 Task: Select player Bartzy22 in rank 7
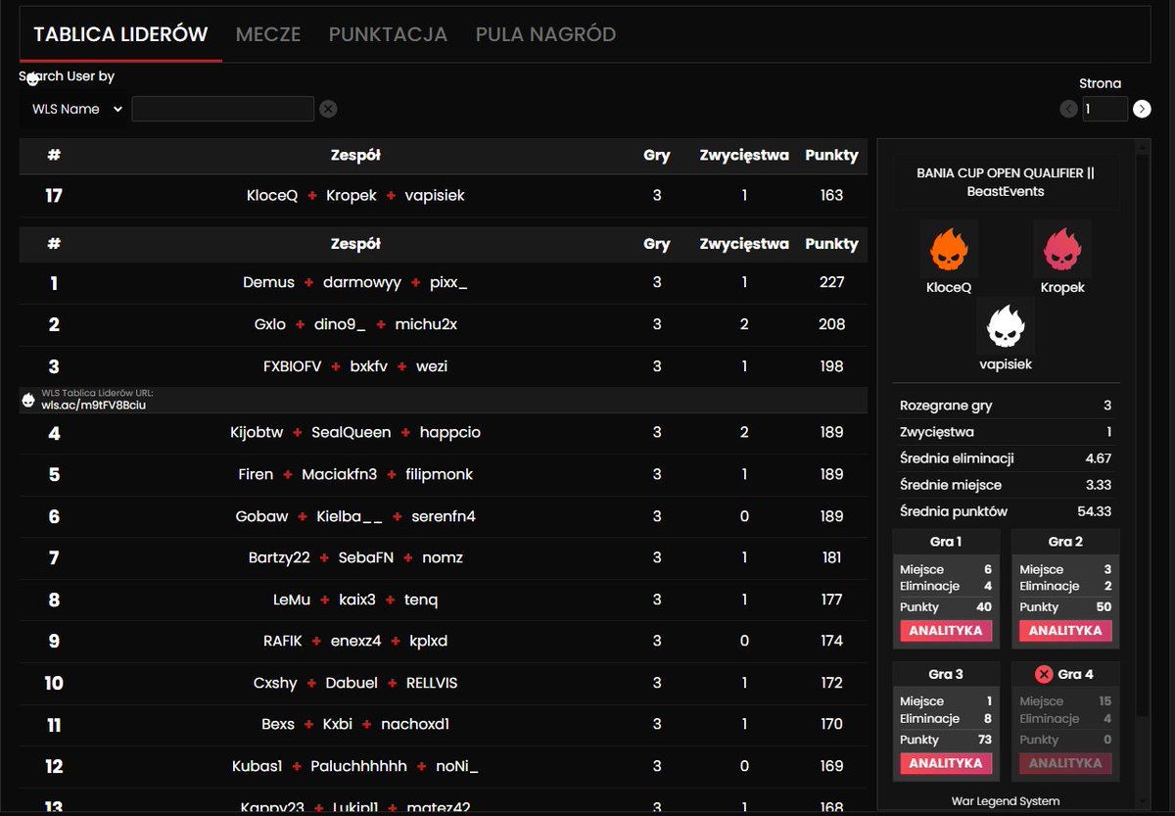click(x=279, y=557)
